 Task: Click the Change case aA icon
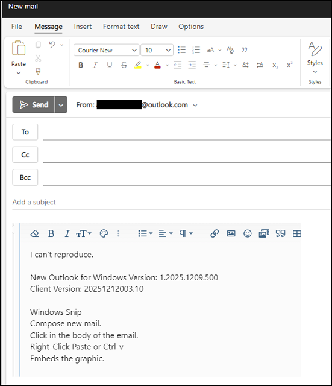(210, 50)
